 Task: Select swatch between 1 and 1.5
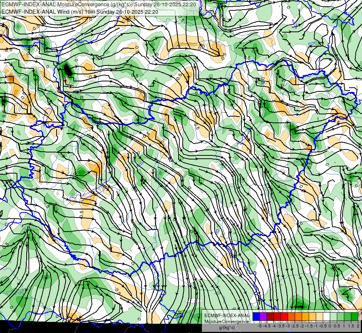[348, 316]
